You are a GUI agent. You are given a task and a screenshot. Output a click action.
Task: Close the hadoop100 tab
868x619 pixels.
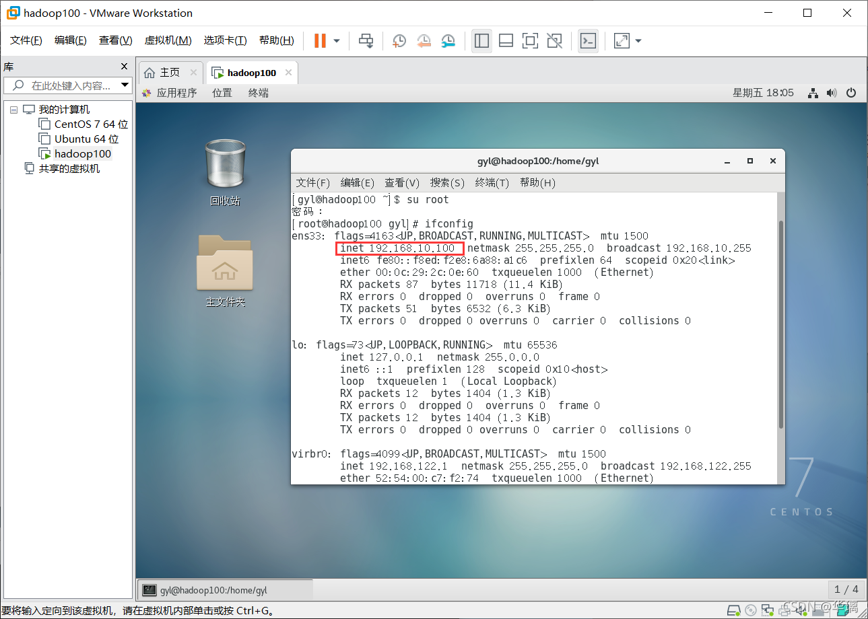point(289,73)
